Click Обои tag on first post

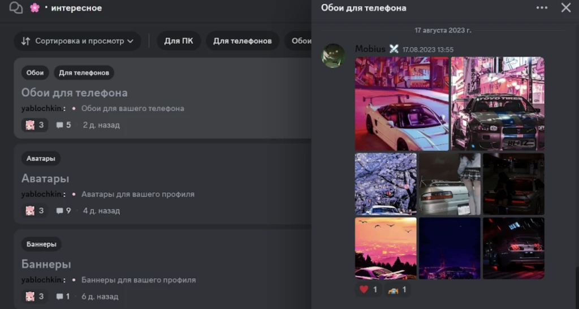pyautogui.click(x=35, y=73)
